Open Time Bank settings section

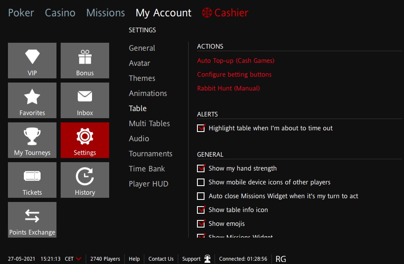[x=147, y=169]
